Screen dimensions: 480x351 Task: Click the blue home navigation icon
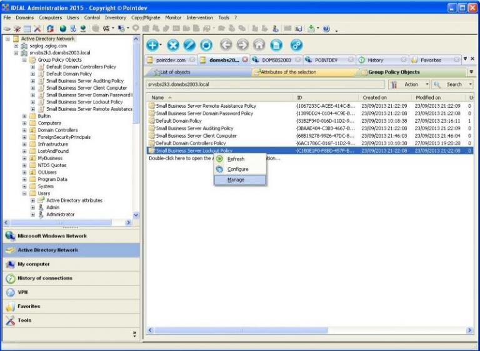tap(259, 45)
